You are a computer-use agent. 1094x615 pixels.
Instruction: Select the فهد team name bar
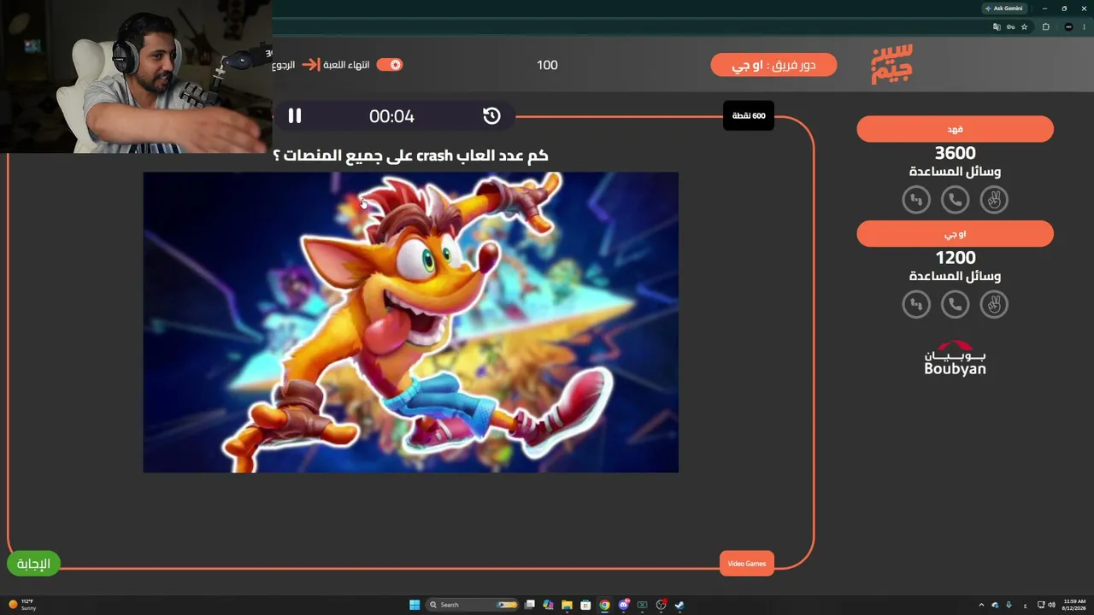pos(955,129)
